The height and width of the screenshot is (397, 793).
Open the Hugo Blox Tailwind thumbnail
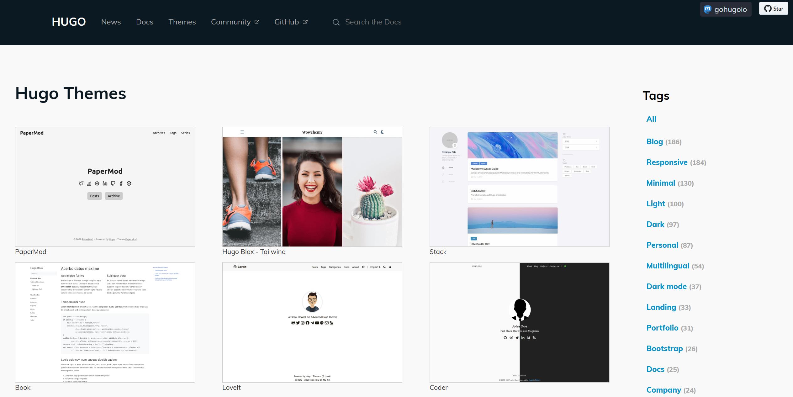312,187
